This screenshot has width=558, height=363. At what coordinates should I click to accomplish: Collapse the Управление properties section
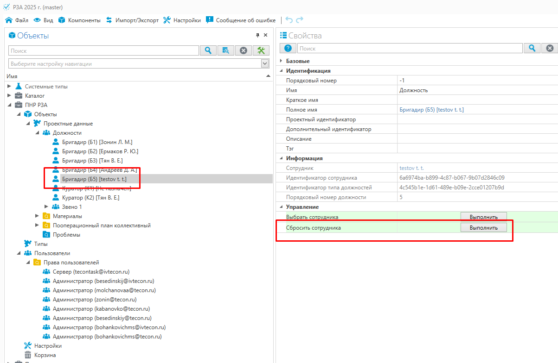[x=281, y=207]
